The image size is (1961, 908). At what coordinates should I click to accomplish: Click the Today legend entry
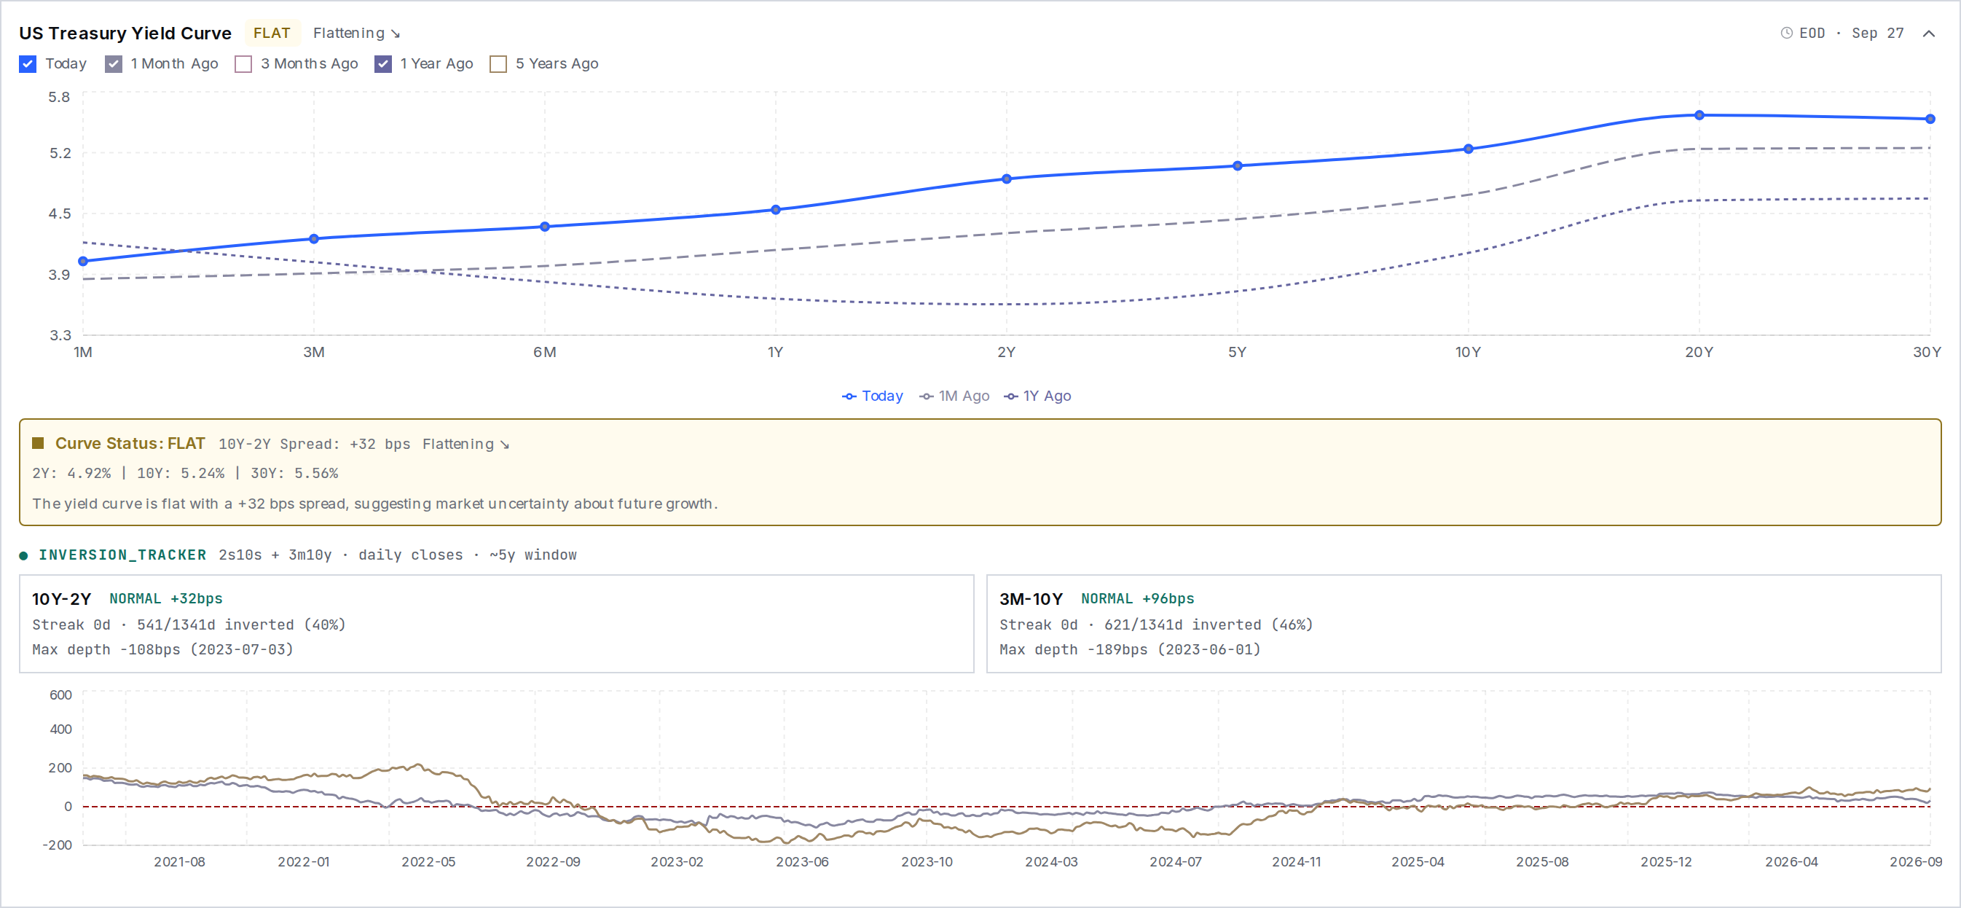873,396
